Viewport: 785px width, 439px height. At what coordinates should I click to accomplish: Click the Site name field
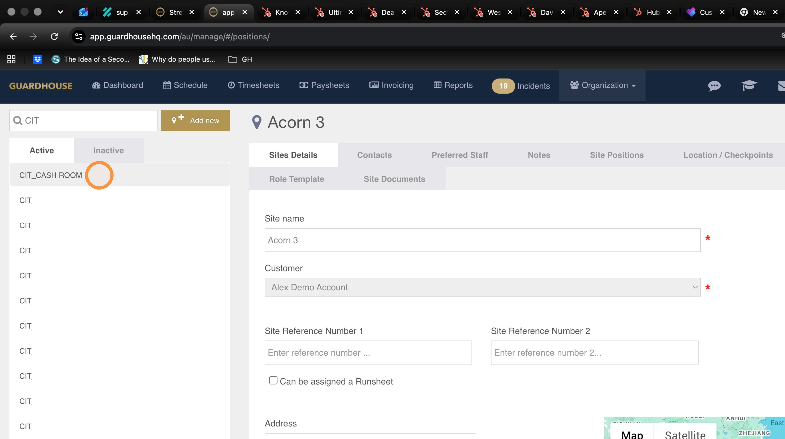tap(483, 240)
